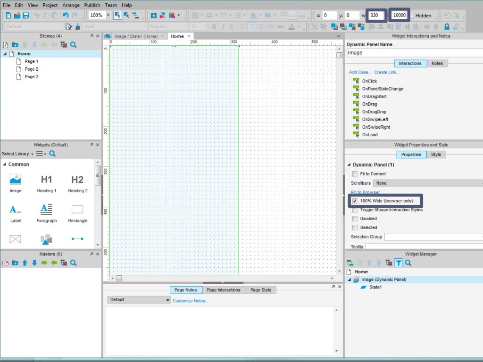Click the Add Case... link

click(360, 72)
